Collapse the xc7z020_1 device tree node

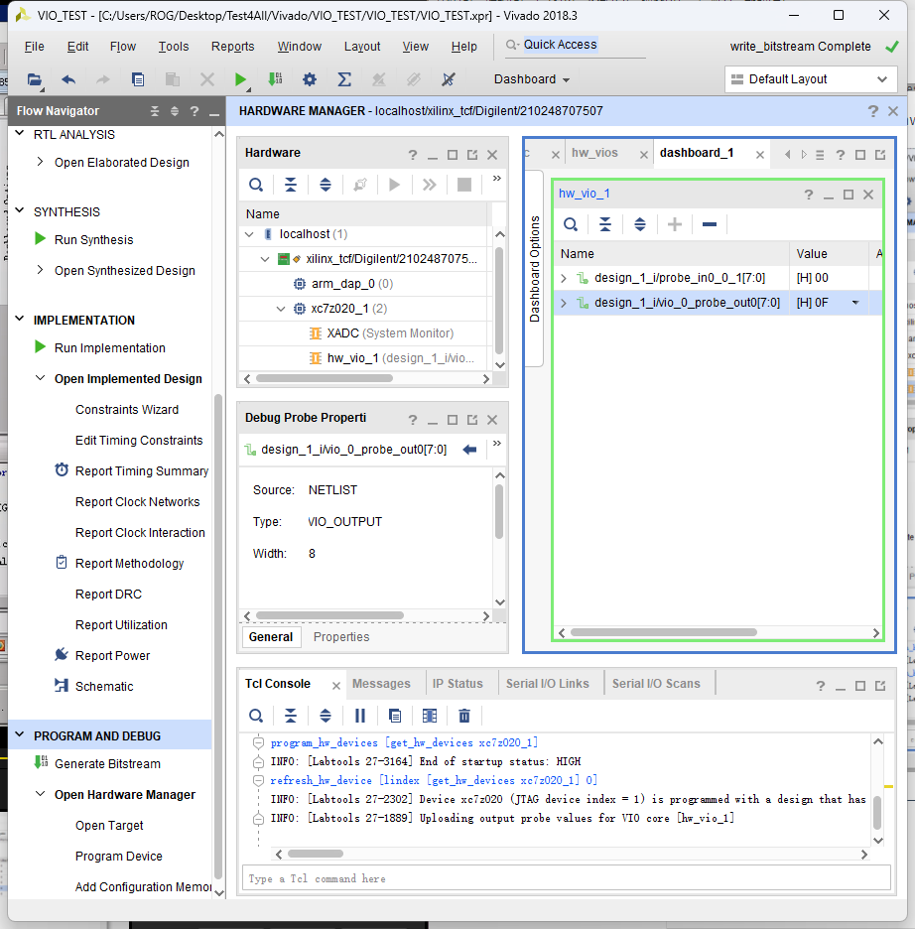(281, 309)
